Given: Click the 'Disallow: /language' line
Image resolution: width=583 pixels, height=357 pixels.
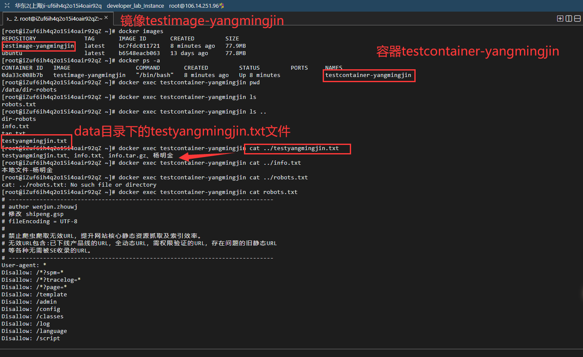Looking at the screenshot, I should coord(34,331).
